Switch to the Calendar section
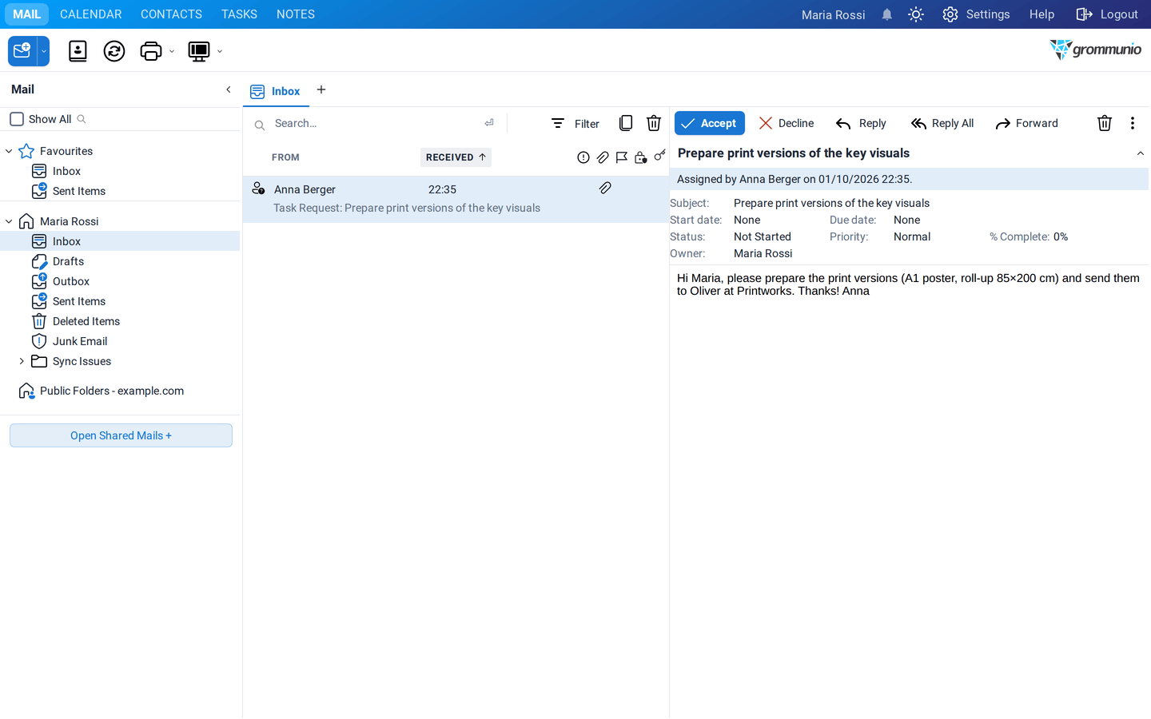 pyautogui.click(x=91, y=14)
